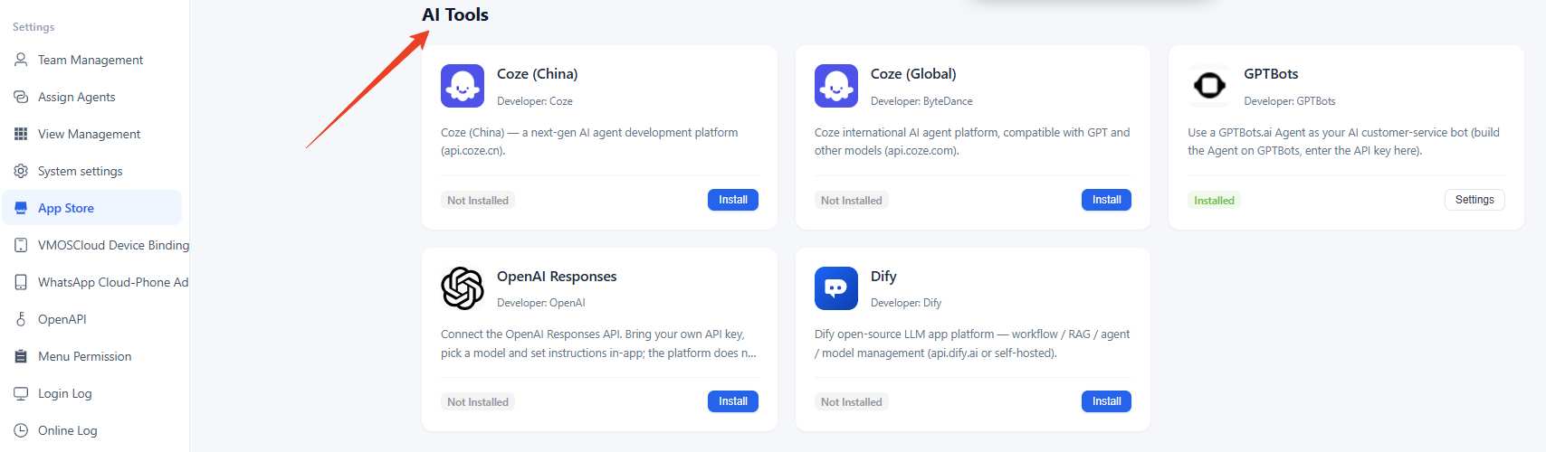This screenshot has width=1546, height=452.
Task: Open Assign Agents menu item
Action: tap(91, 97)
